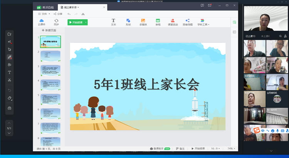Viewport: 289px width, 158px height.
Task: Toggle Sogou input Chinese/English mode
Action: (263, 131)
